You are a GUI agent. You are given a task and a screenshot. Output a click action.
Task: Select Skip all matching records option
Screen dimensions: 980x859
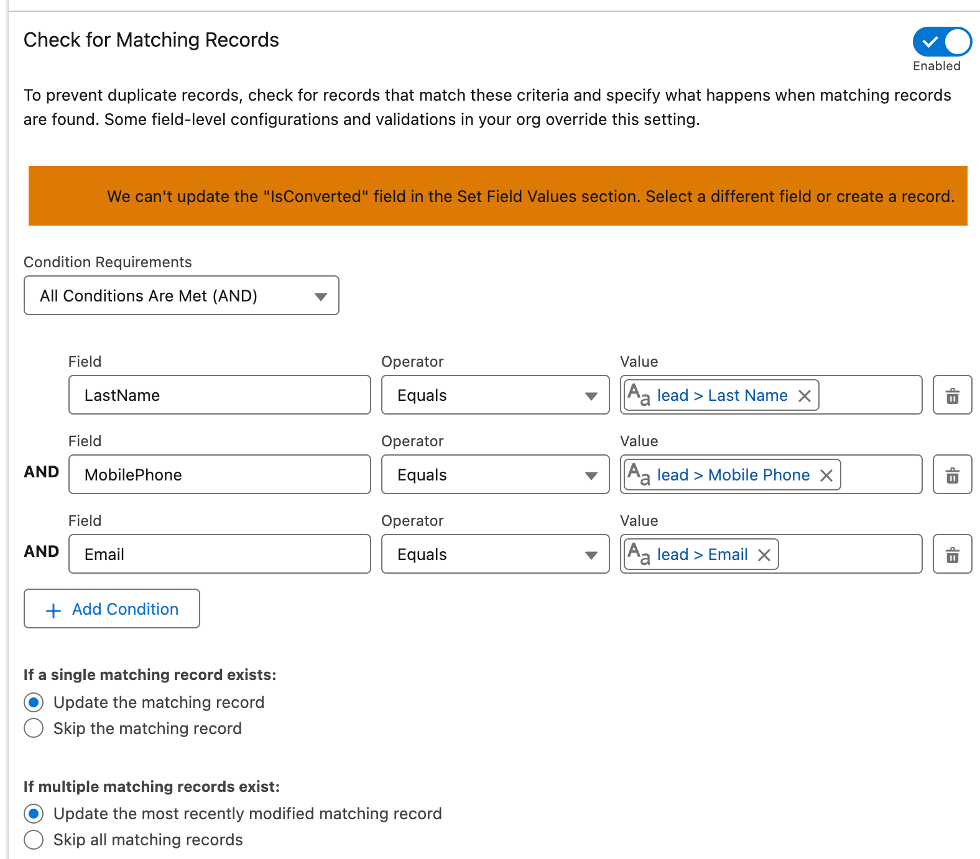34,839
